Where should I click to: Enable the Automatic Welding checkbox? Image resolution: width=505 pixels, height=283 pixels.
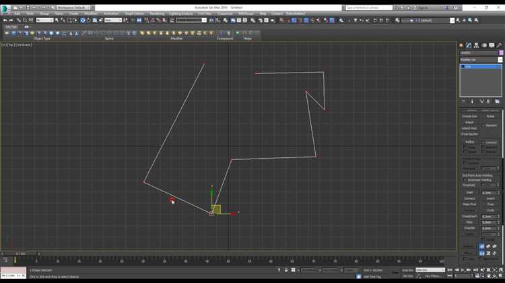[465, 179]
